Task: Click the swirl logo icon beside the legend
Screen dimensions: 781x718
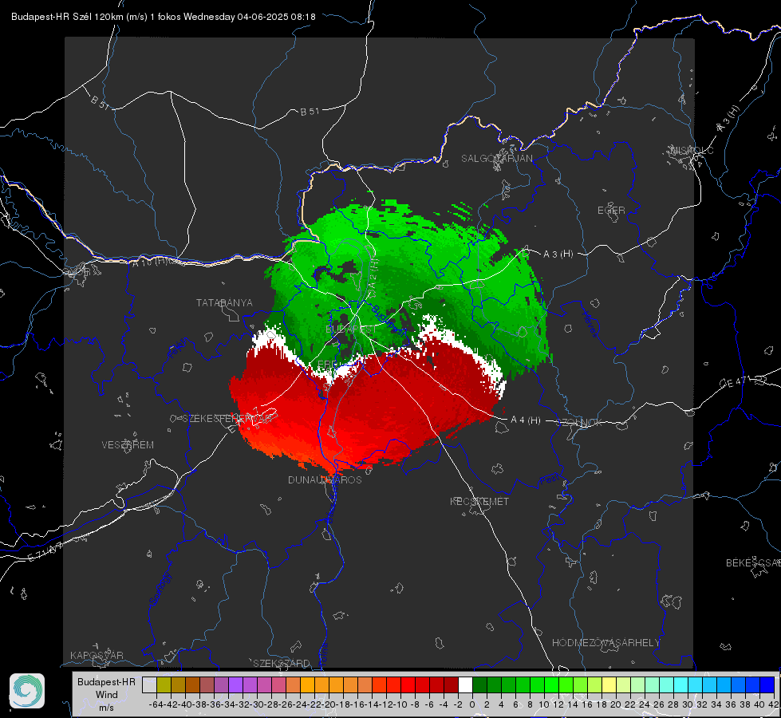Action: point(27,691)
